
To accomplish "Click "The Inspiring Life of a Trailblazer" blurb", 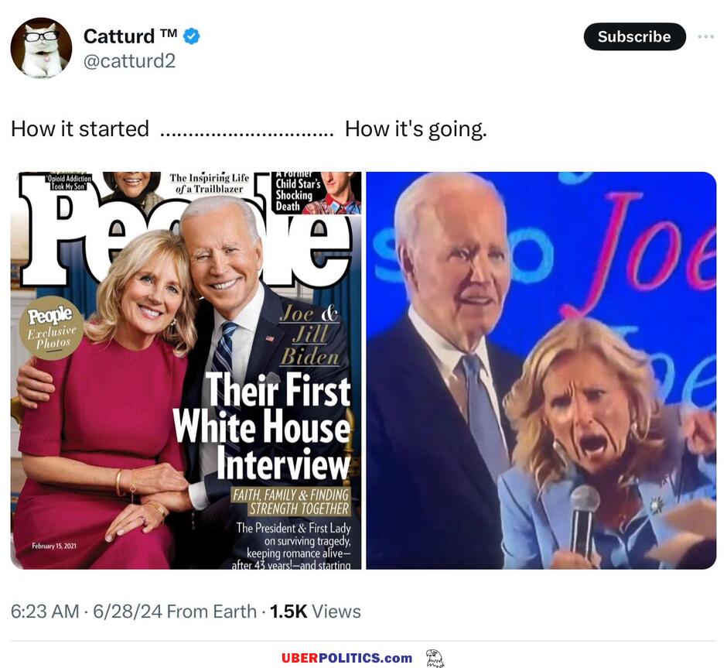I will tap(209, 183).
